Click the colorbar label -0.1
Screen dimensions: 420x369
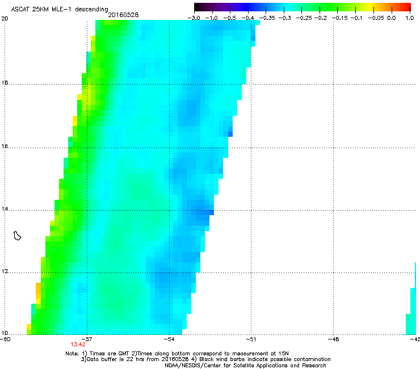pyautogui.click(x=356, y=18)
